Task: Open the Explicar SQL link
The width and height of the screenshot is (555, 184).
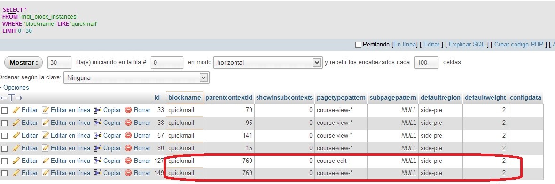Action: pos(467,45)
